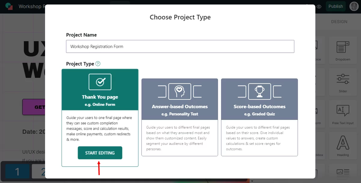The image size is (361, 183).
Task: Click the Publish button in top bar
Action: (x=335, y=6)
